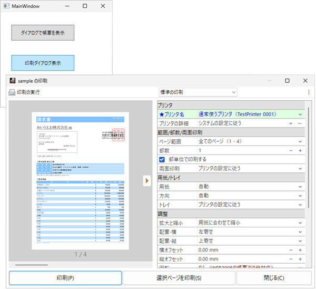Decrease 横オフセット with the minus button
This screenshot has width=316, height=289.
(x=291, y=250)
